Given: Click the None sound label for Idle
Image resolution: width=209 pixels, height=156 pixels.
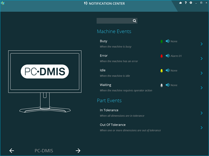Looking at the screenshot, I should (174, 71).
